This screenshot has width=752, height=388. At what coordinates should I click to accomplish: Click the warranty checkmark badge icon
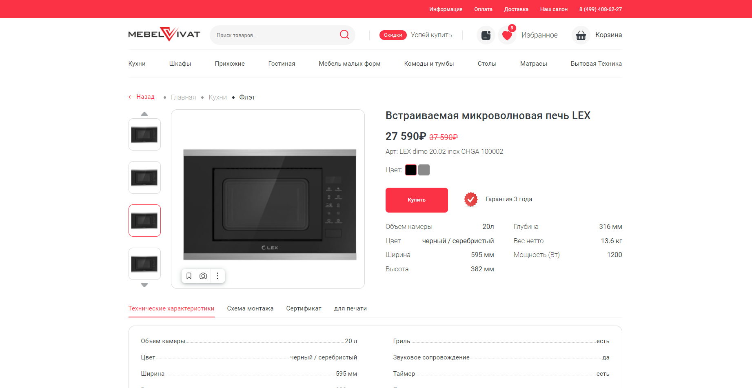pos(471,200)
